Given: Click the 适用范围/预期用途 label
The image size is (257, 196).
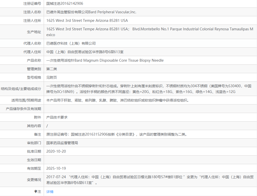Looking at the screenshot, I should pyautogui.click(x=26, y=100).
